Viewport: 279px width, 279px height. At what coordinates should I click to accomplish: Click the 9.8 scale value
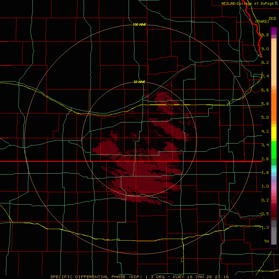coord(265,35)
